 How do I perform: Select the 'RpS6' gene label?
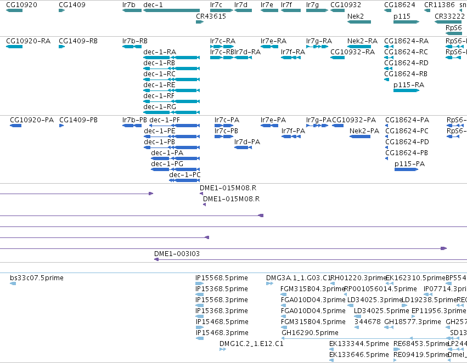point(454,28)
